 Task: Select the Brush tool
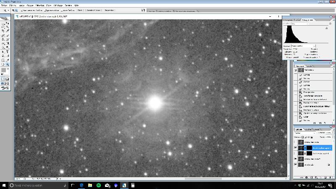pyautogui.click(x=8, y=36)
